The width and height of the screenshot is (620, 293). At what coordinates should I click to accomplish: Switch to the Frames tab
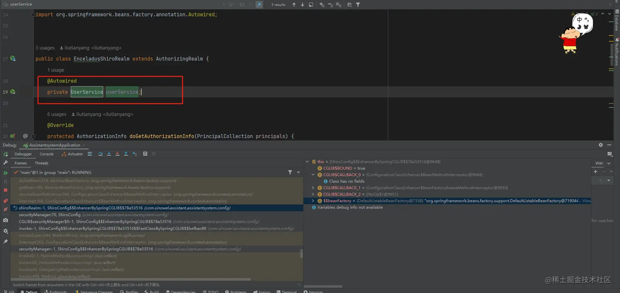pyautogui.click(x=21, y=163)
